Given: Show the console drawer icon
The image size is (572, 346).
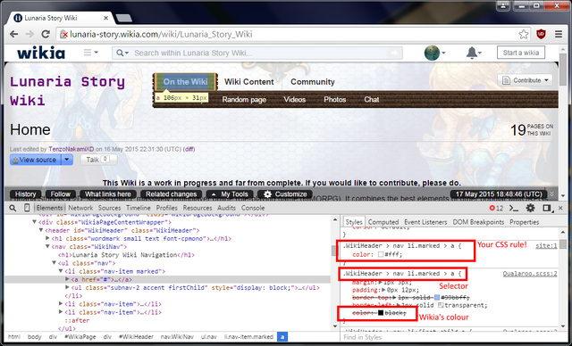Looking at the screenshot, I should (514, 208).
